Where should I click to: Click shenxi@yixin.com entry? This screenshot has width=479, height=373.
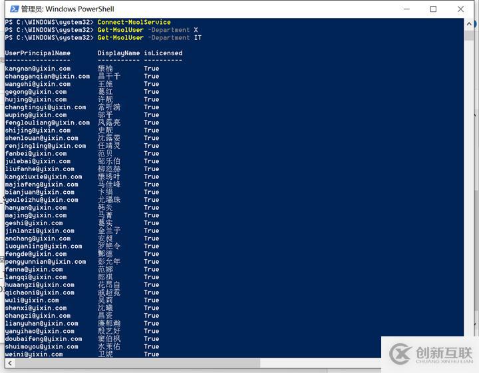pyautogui.click(x=36, y=308)
